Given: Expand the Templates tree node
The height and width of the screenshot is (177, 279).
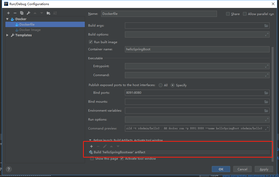Looking at the screenshot, I should pos(7,35).
